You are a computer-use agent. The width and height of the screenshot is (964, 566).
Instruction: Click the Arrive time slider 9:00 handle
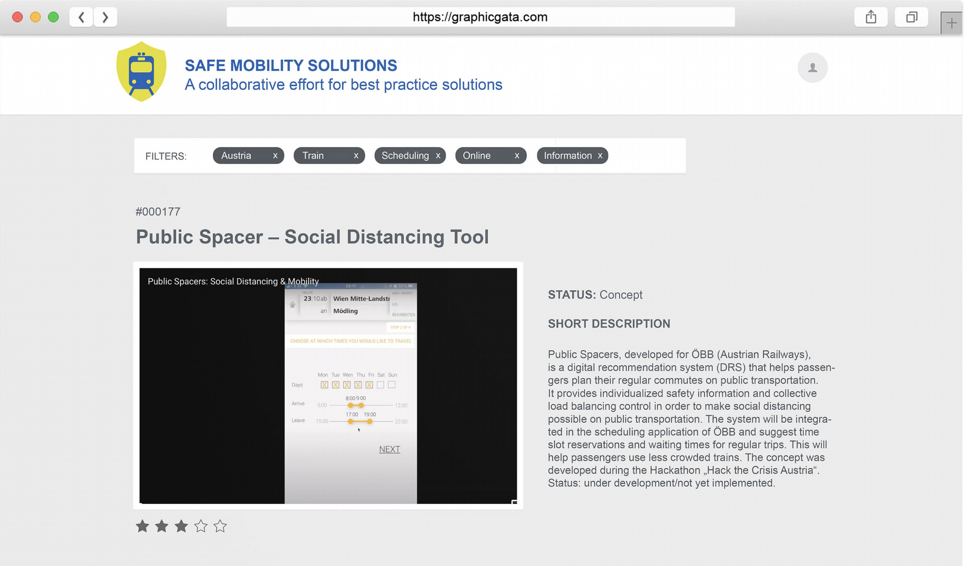point(361,405)
